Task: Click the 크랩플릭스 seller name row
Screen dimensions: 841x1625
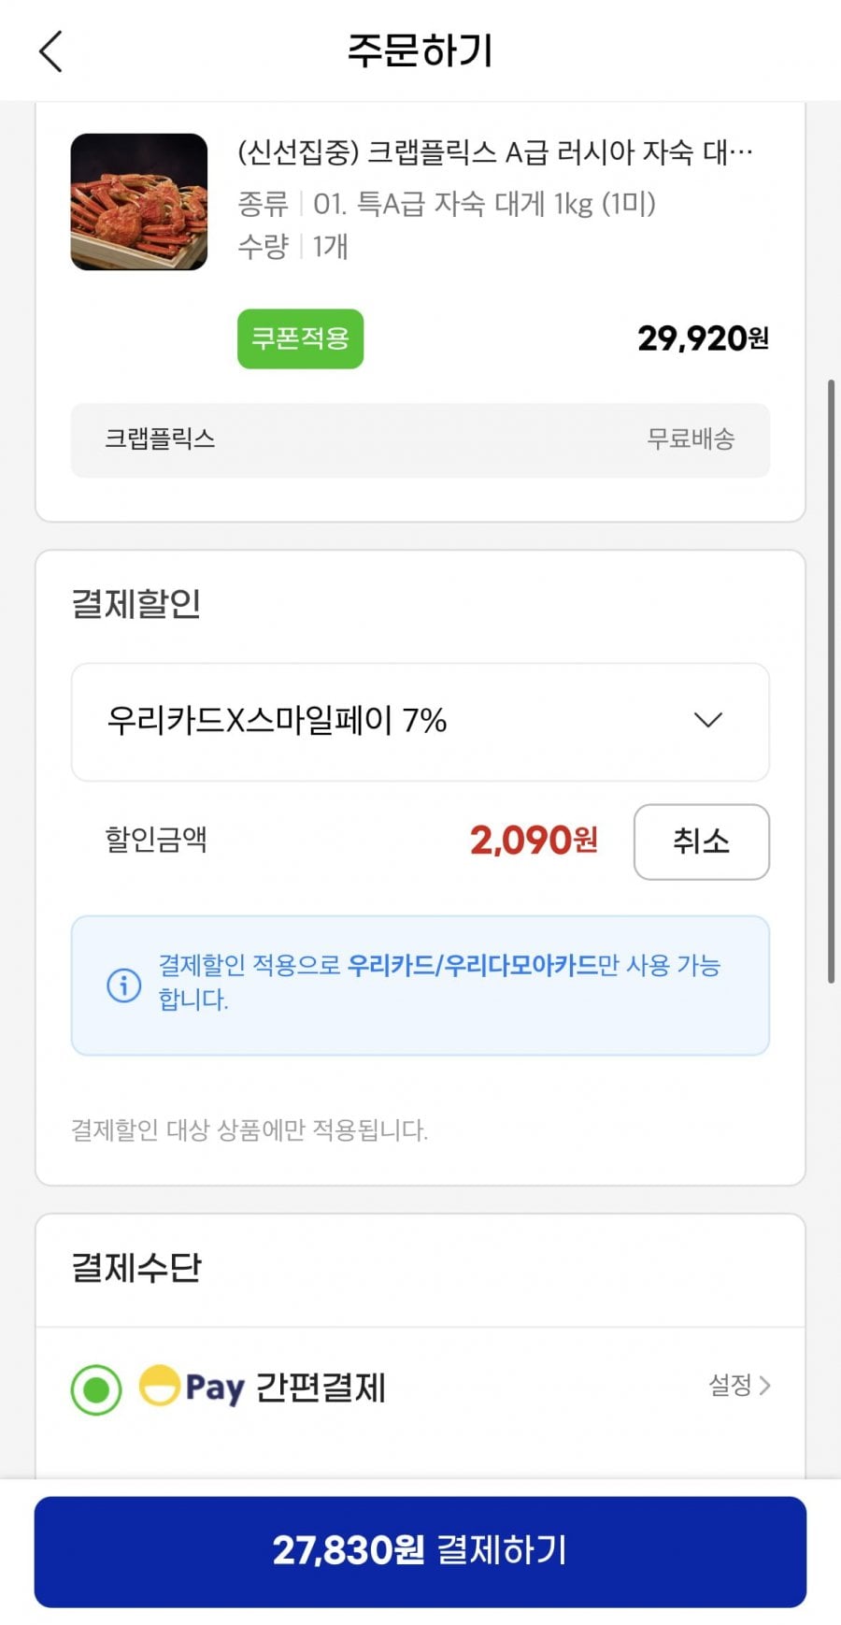Action: coord(160,439)
